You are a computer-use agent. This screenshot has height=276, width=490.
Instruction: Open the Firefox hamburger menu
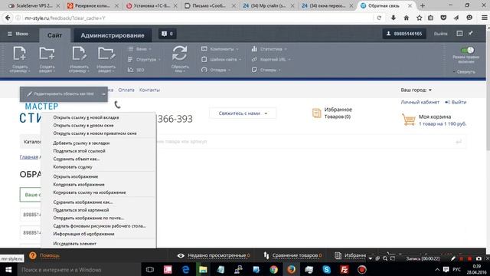coord(484,18)
